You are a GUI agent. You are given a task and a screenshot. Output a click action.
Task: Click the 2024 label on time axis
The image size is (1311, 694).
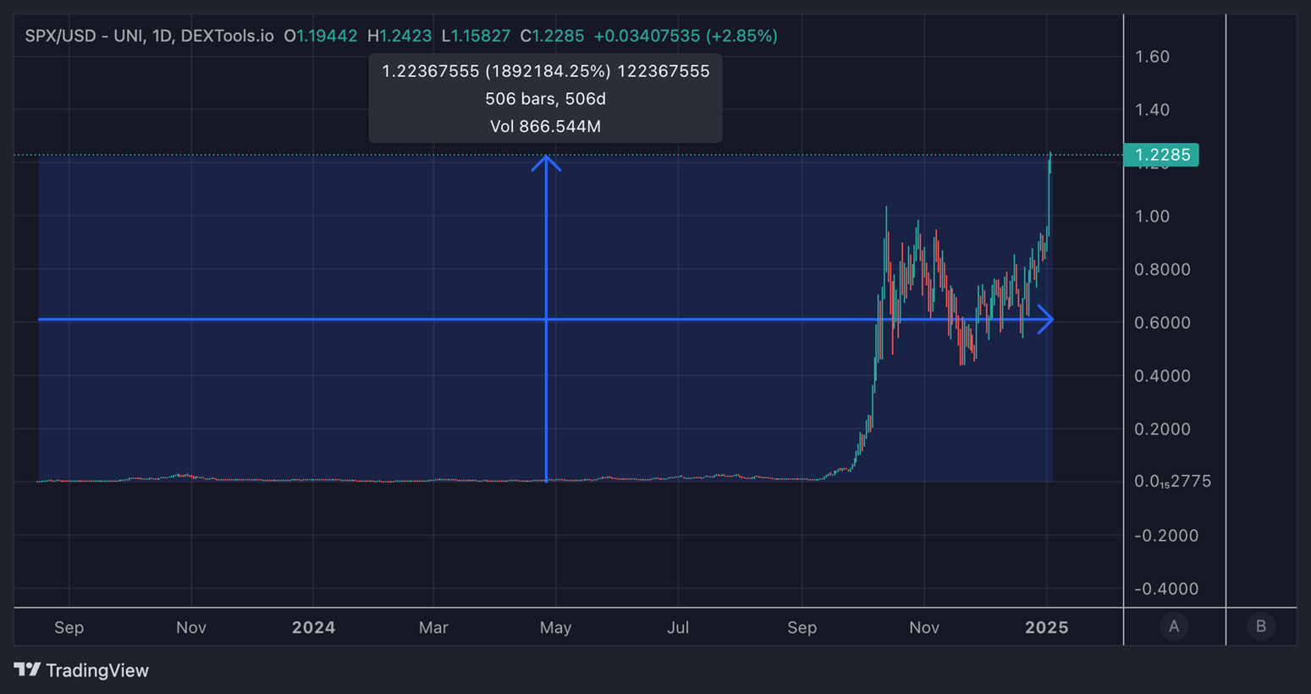(313, 627)
